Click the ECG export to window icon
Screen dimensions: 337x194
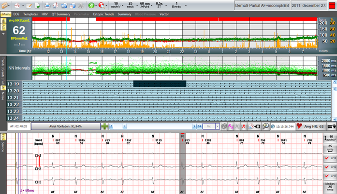coord(254,126)
